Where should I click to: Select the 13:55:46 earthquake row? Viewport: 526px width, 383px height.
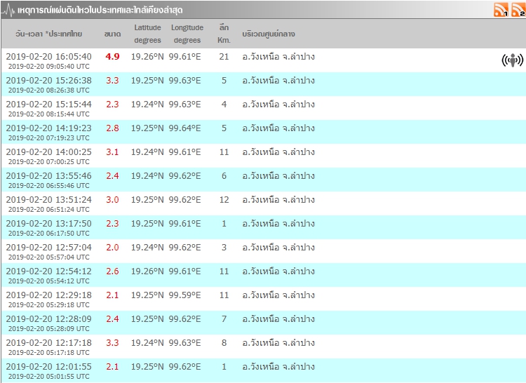coord(48,175)
